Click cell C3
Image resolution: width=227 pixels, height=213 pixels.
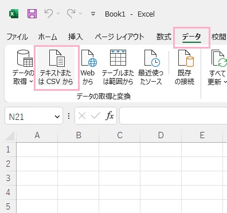pyautogui.click(x=120, y=178)
